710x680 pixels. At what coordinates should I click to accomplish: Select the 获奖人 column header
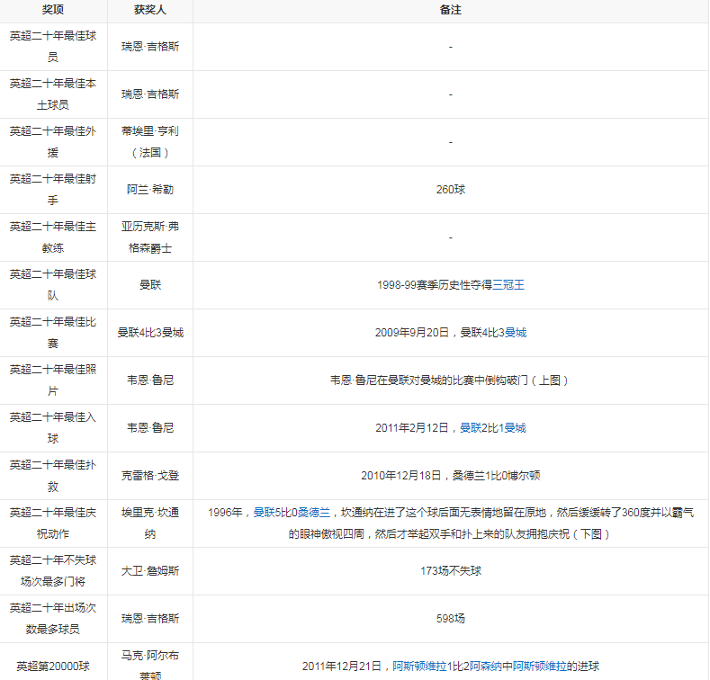point(149,11)
